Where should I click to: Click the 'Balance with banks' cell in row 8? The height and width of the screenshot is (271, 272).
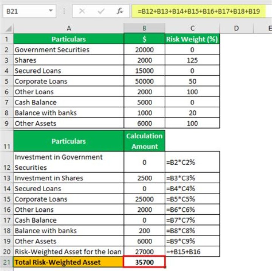69,113
